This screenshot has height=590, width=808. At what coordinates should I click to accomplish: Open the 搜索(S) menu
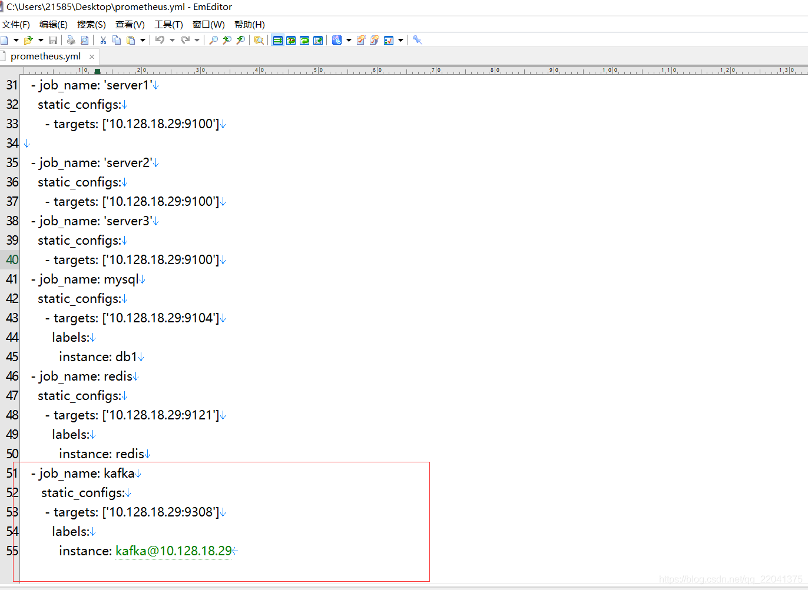point(91,24)
